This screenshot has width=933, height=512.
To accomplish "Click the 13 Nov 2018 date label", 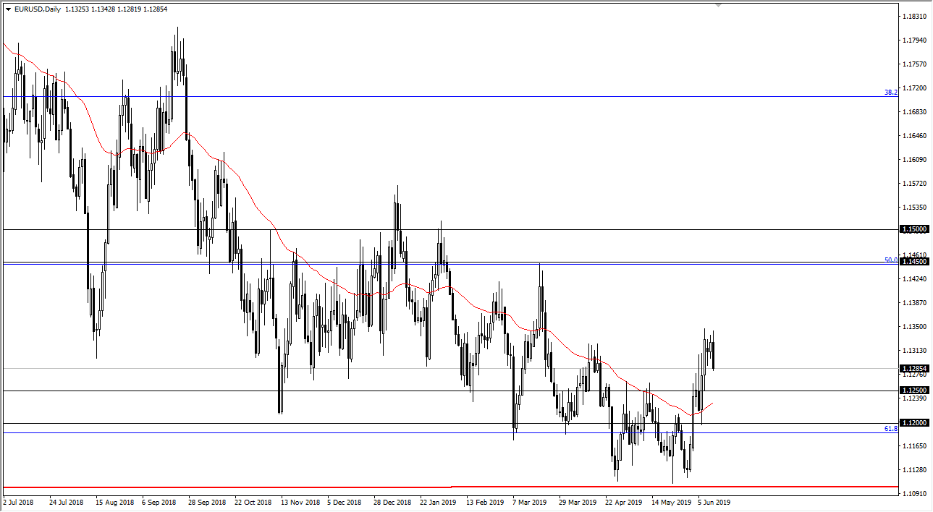I will tap(301, 502).
